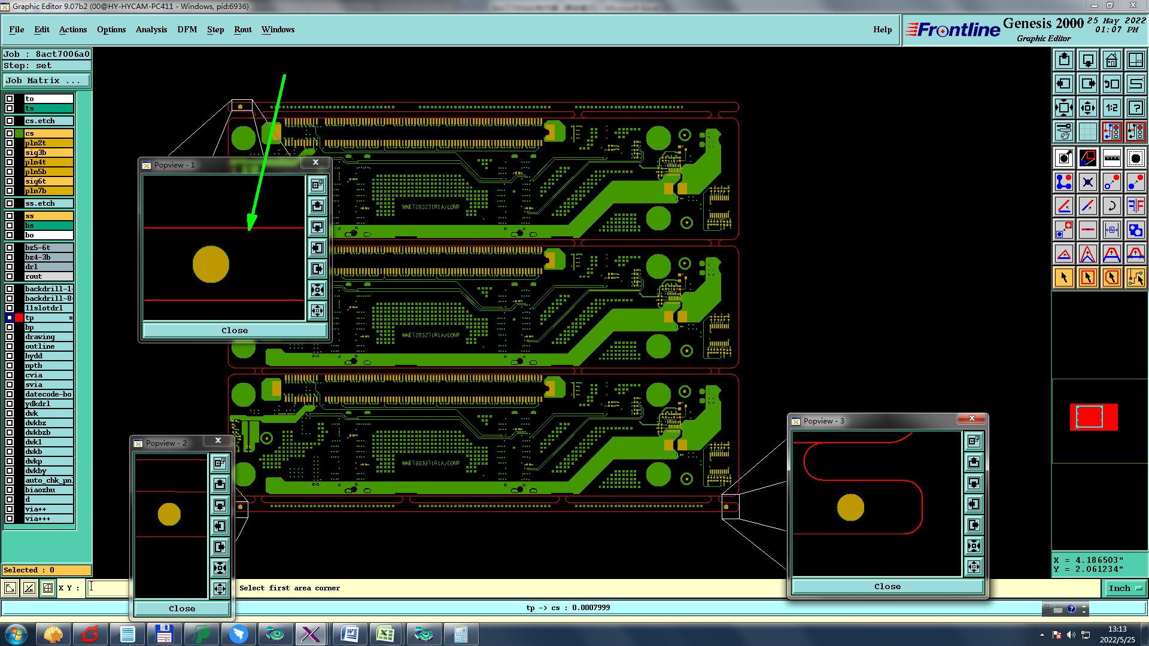The height and width of the screenshot is (646, 1149).
Task: Enable the outline layer checkbox
Action: (10, 346)
